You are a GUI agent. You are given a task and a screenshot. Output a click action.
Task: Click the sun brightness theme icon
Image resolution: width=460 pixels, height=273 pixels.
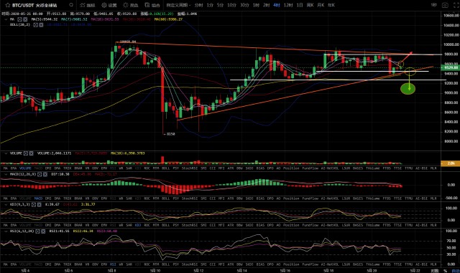point(126,5)
